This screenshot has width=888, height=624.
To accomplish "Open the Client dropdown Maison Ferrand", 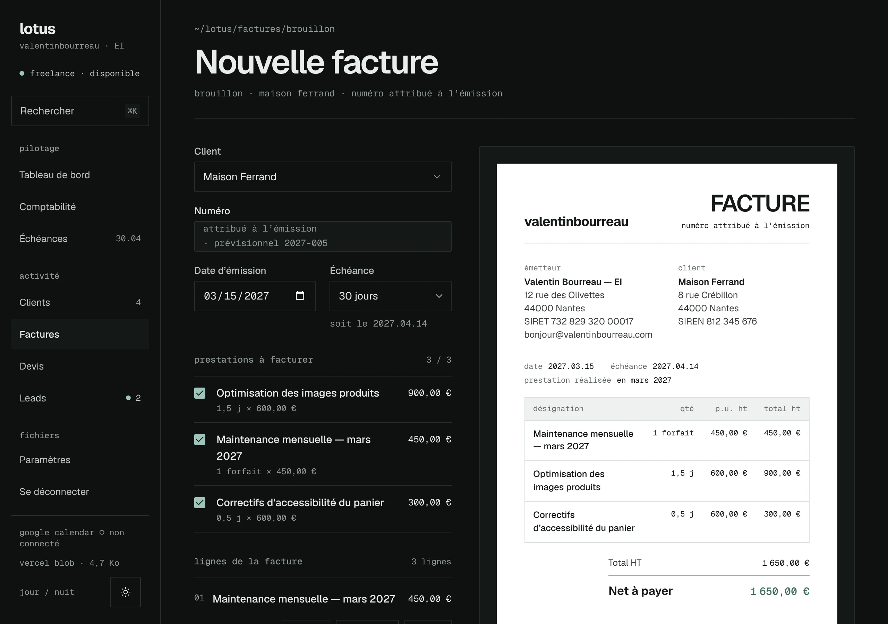I will tap(323, 177).
